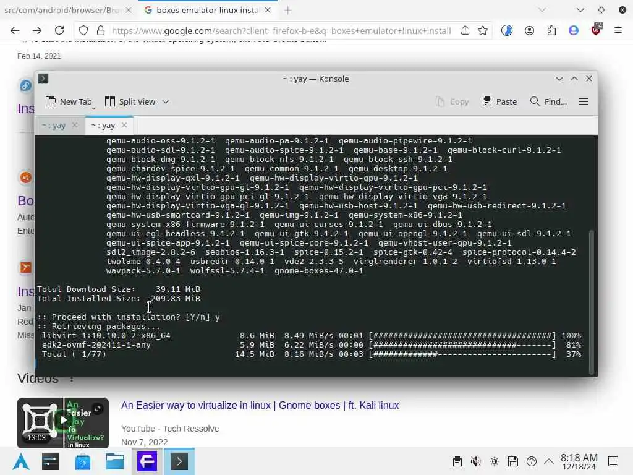Image resolution: width=633 pixels, height=475 pixels.
Task: Select the boxes emulator linux install tab
Action: click(208, 10)
